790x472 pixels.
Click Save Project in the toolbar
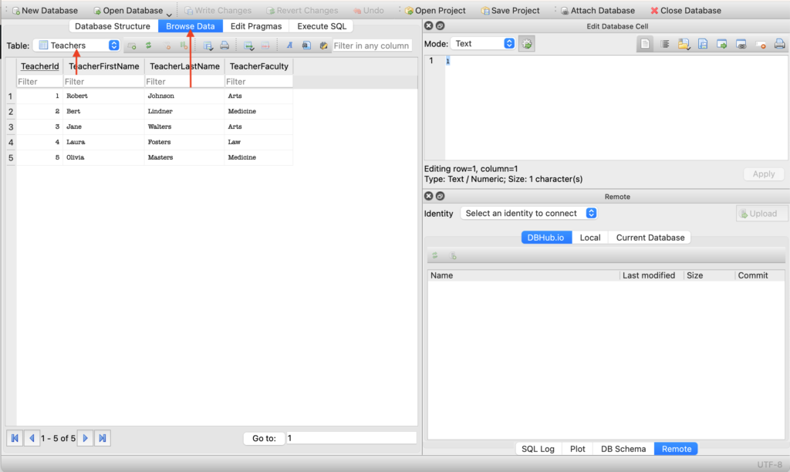point(510,11)
